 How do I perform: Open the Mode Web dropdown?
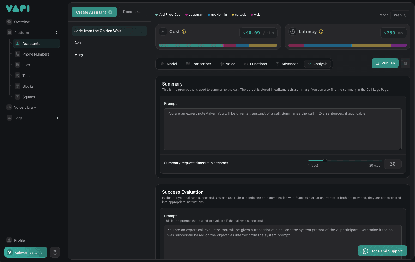point(400,15)
